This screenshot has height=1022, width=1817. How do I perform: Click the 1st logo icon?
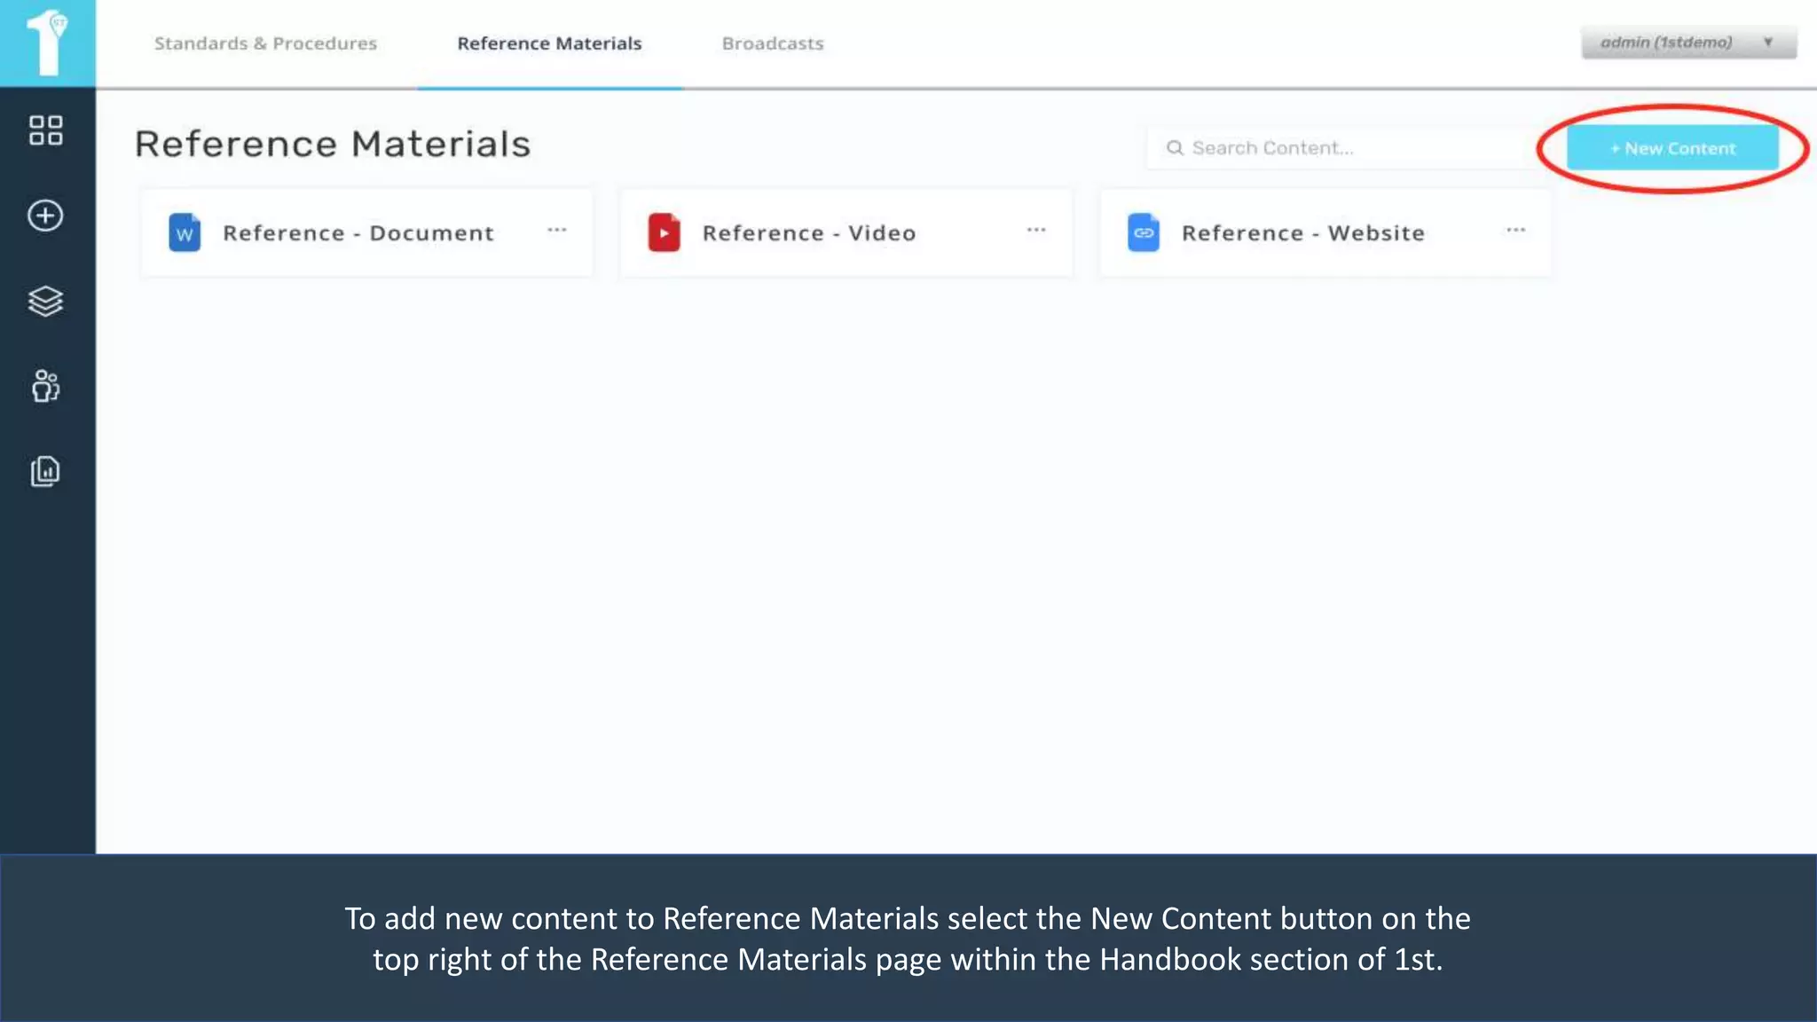click(x=47, y=43)
